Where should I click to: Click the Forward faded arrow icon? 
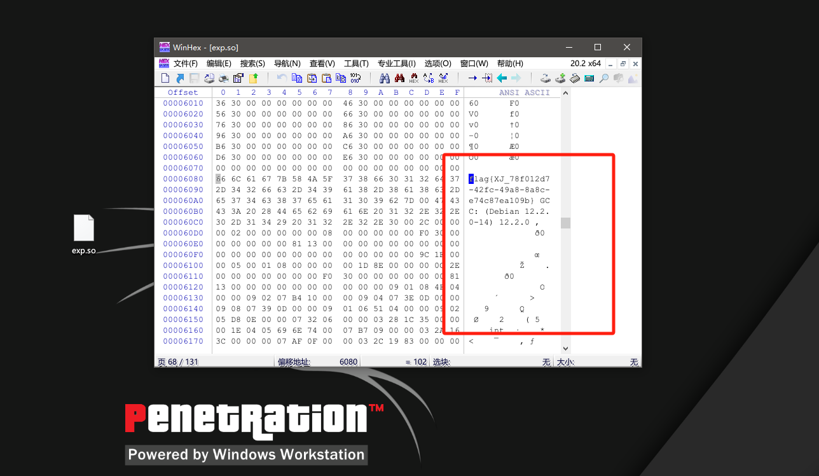point(516,78)
